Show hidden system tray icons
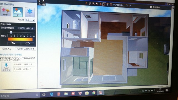This screenshot has height=100, width=178. (x=140, y=91)
